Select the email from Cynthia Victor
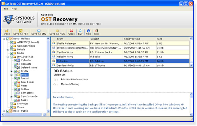 pyautogui.click(x=120, y=52)
